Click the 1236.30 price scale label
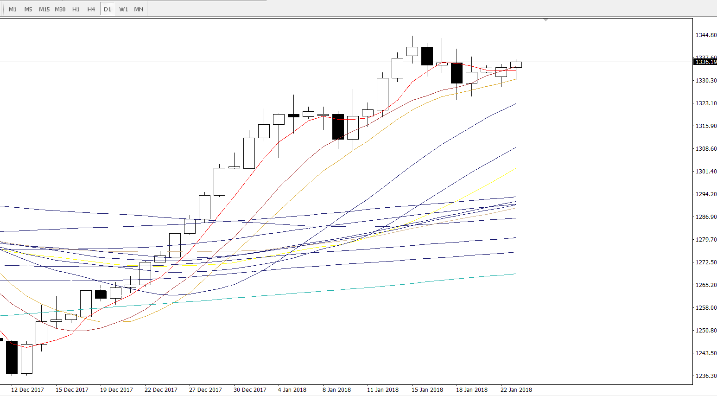717x396 pixels. coord(706,376)
